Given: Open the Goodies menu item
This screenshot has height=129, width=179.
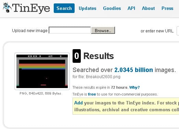Looking at the screenshot, I should 112,8.
